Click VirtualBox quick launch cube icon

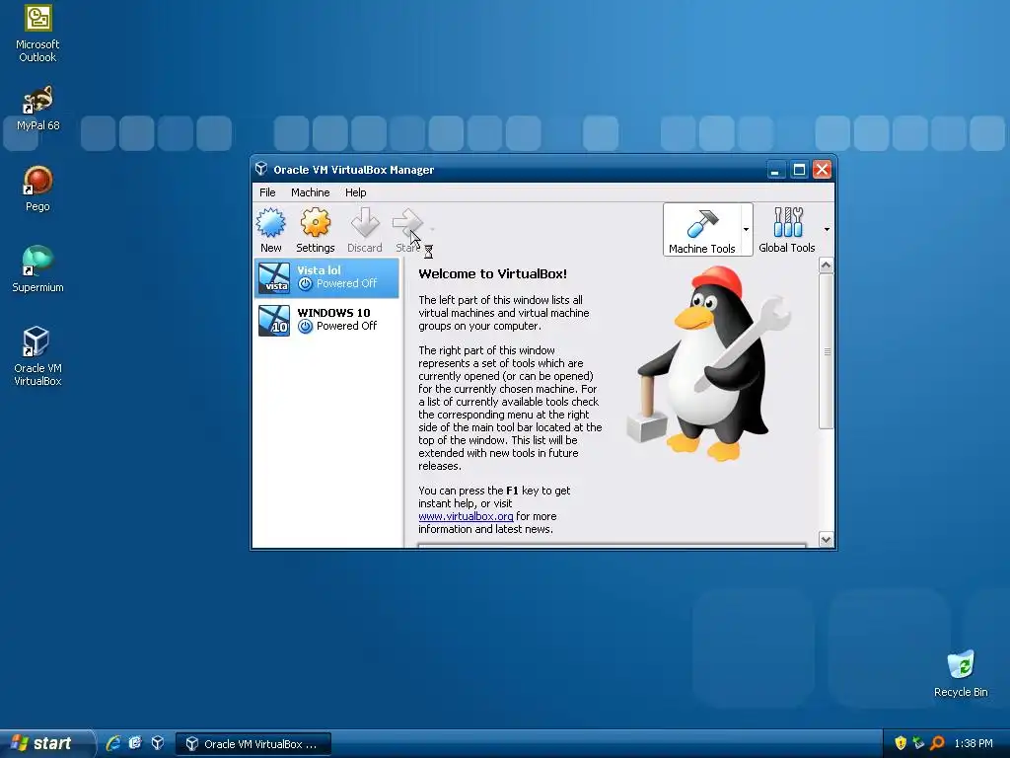click(x=157, y=743)
